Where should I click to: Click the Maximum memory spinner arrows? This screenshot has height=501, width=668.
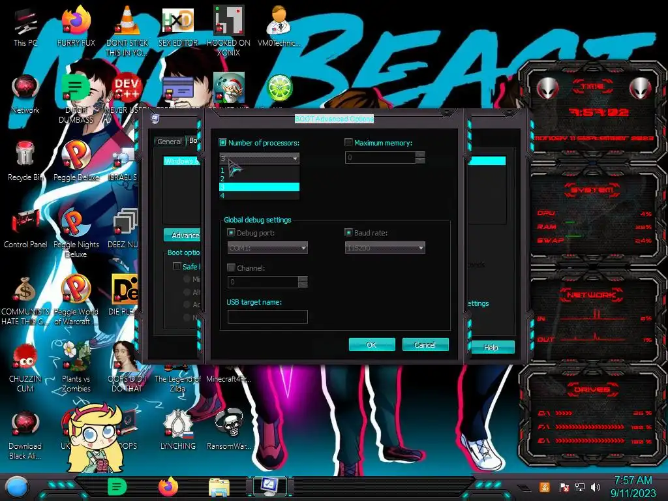[420, 157]
